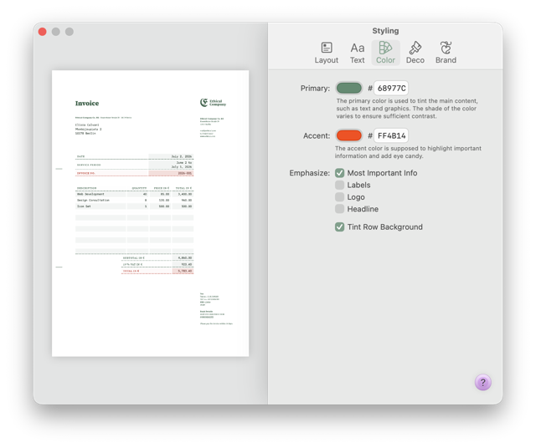The width and height of the screenshot is (536, 448).
Task: Enable Logo emphasis checkbox
Action: 339,197
